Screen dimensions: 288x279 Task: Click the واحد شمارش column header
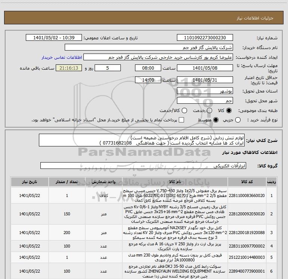(x=104, y=182)
